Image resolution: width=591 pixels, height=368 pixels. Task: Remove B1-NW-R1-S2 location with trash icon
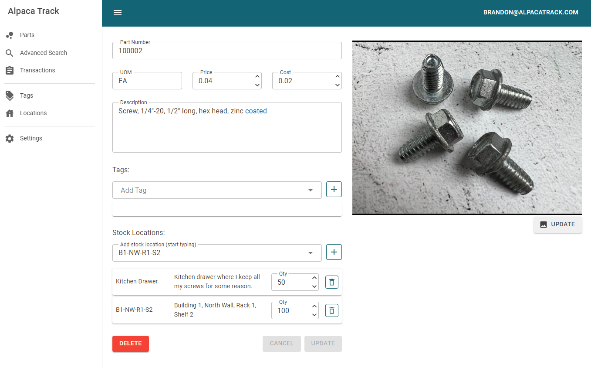332,310
